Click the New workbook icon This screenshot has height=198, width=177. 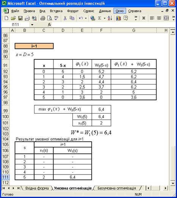[6, 18]
